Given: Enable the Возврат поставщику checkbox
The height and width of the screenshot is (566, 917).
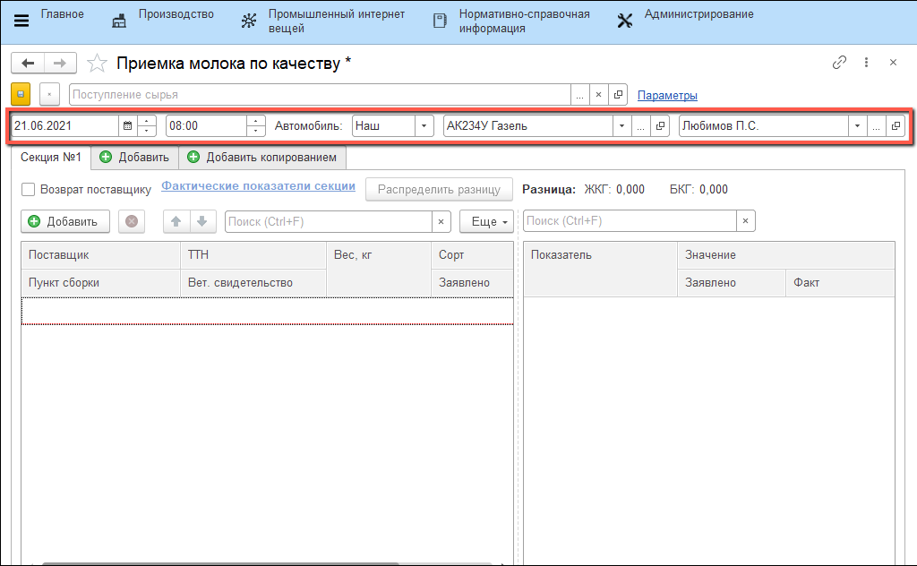Looking at the screenshot, I should 29,190.
